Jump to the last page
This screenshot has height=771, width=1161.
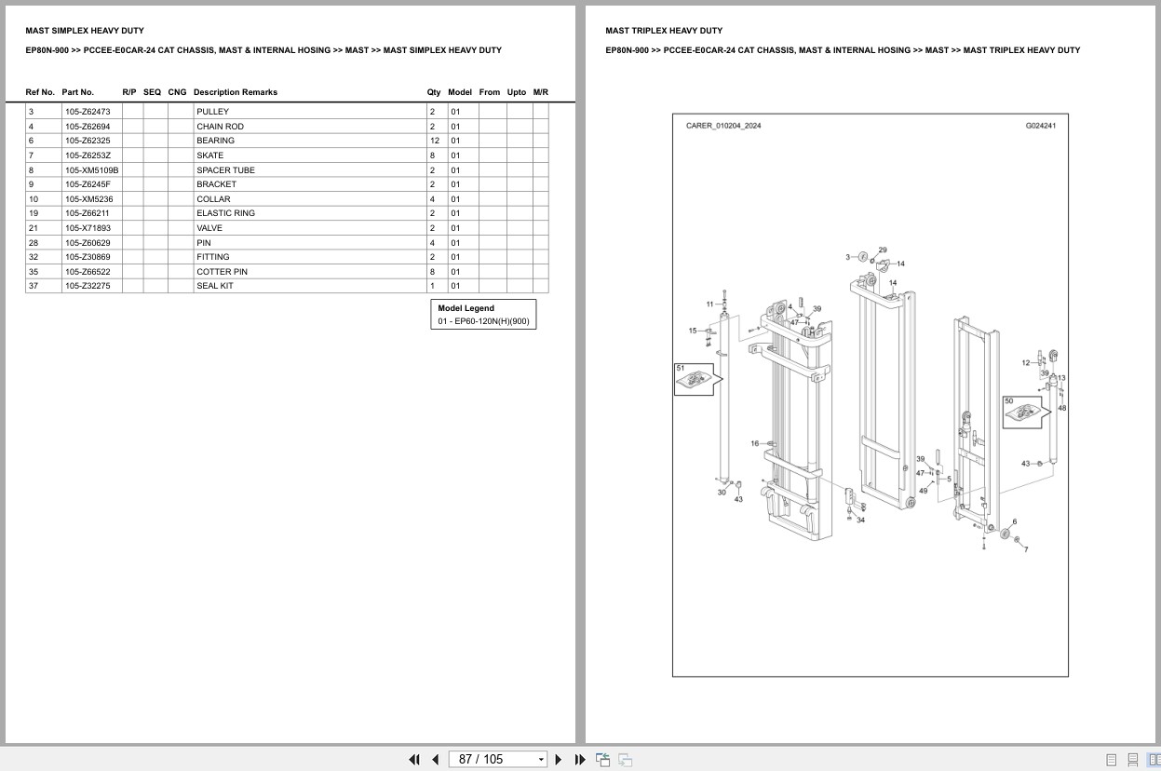580,759
